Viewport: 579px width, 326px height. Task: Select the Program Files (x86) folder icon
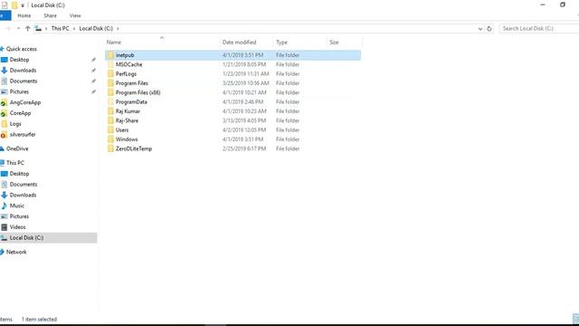110,92
